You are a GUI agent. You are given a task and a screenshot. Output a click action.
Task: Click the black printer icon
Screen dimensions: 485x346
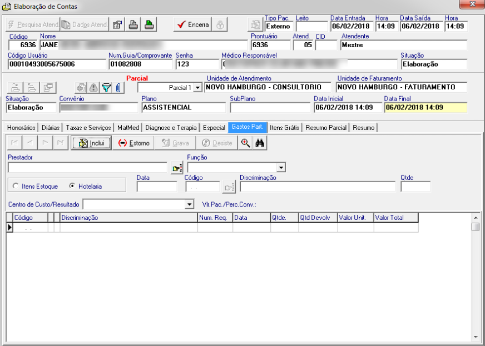coord(133,24)
